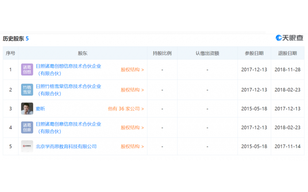Click the 参股日期 column header

(254, 53)
